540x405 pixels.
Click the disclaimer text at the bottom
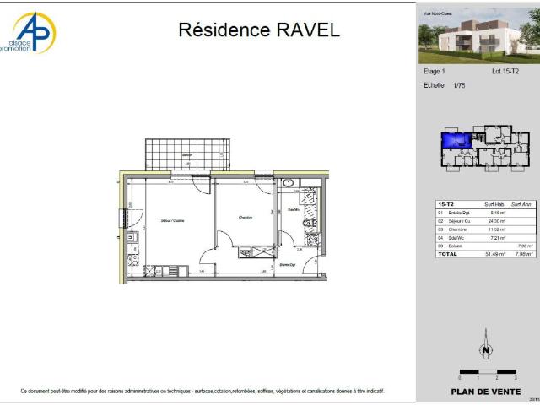pos(202,391)
